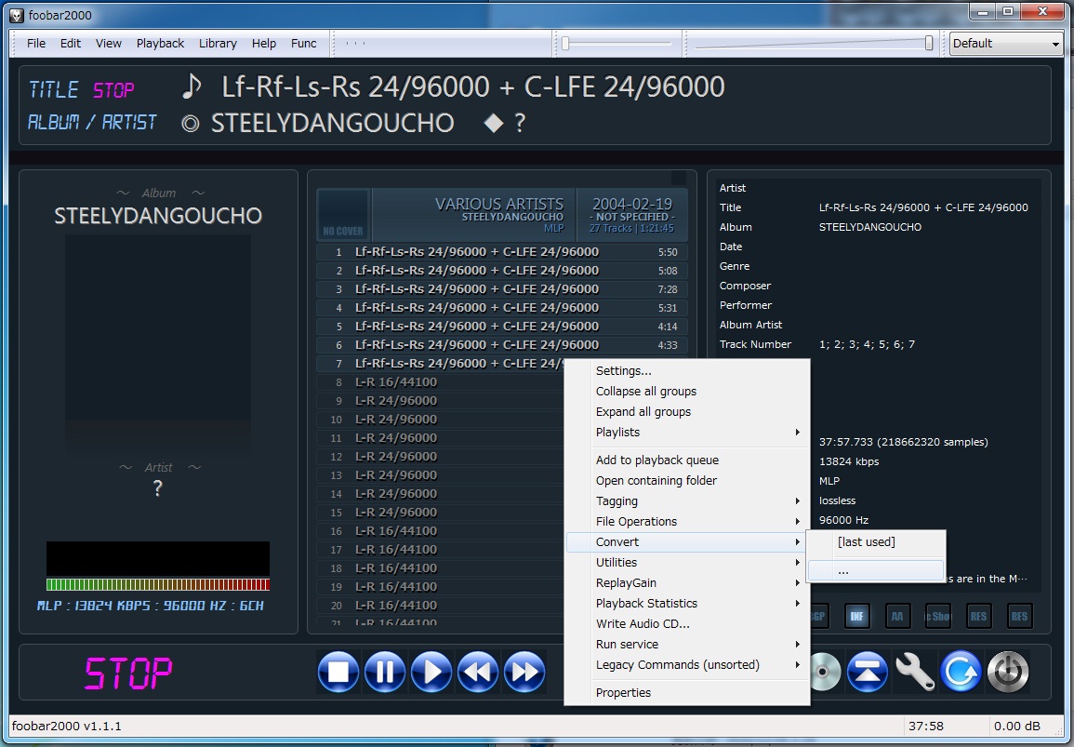1074x747 pixels.
Task: Expand the Run service submenu
Action: tap(687, 645)
